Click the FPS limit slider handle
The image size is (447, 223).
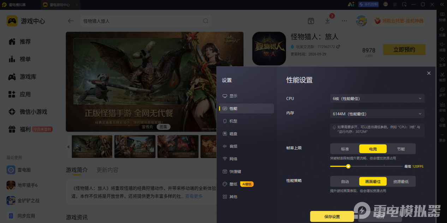coord(348,166)
